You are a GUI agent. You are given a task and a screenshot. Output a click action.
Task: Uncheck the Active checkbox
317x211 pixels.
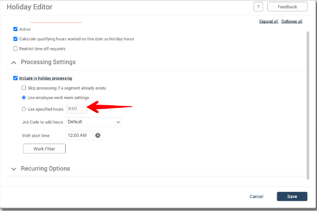pos(16,29)
